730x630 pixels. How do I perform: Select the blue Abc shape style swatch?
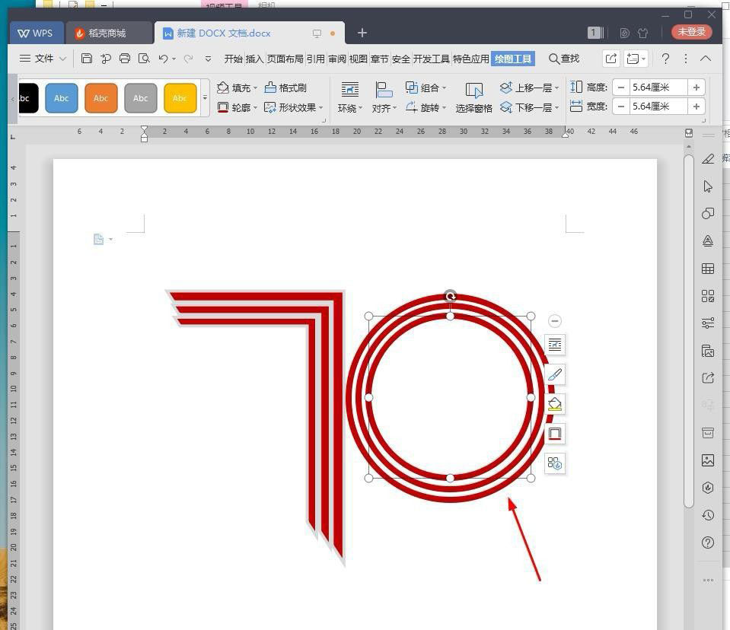(x=62, y=97)
